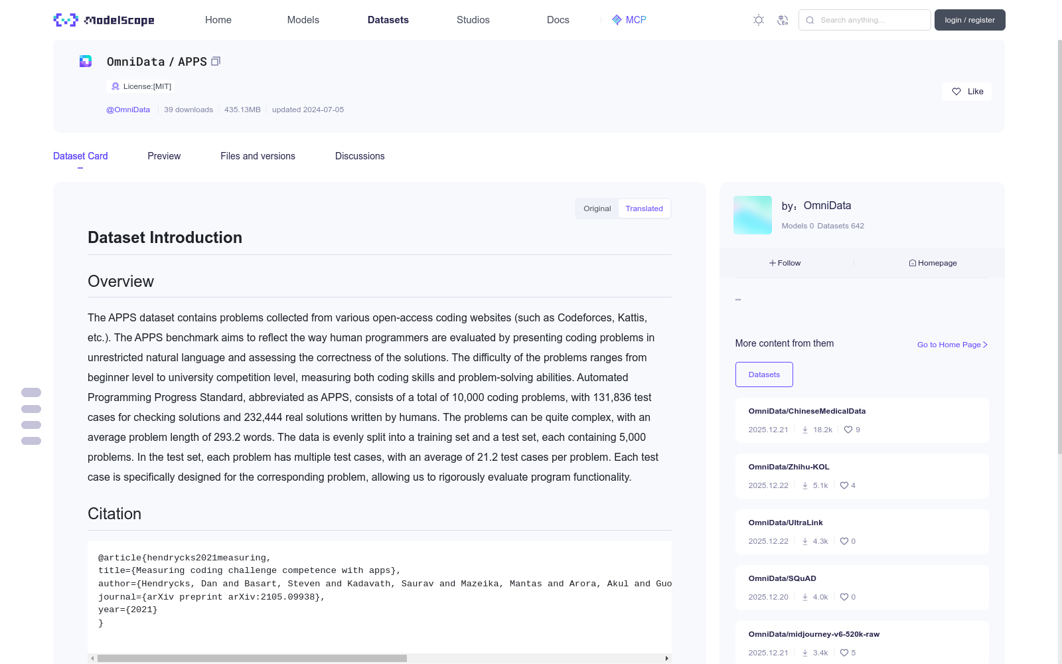Click Go to Home Page link
The image size is (1062, 664).
[952, 345]
